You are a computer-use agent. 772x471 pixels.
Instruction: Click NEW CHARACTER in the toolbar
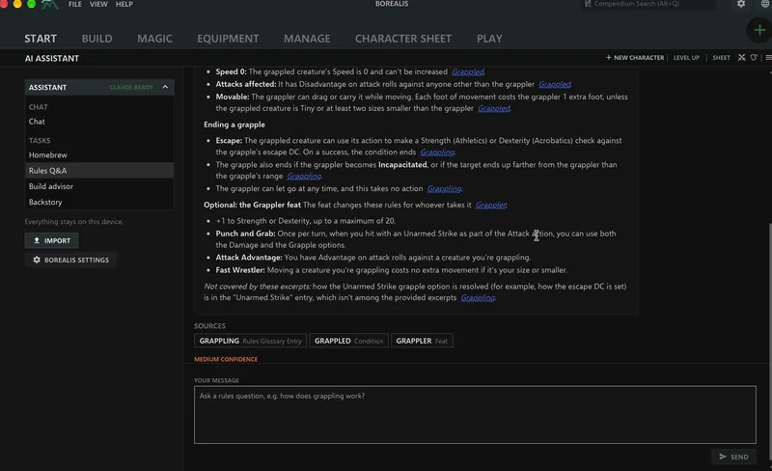click(x=635, y=58)
